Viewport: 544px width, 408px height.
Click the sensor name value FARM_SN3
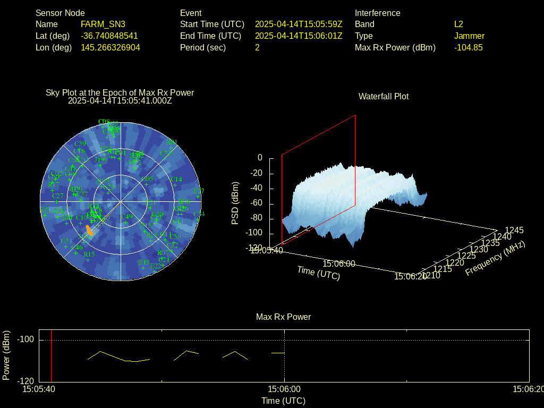pyautogui.click(x=103, y=24)
